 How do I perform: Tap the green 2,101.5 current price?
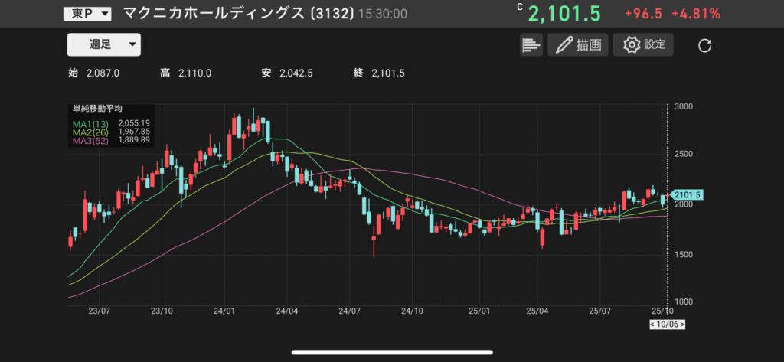click(564, 14)
